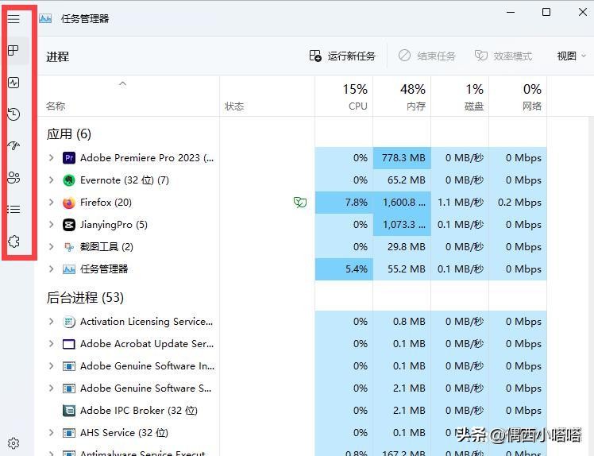Select JianyingPro memory value 1,073.3
Image resolution: width=594 pixels, height=456 pixels.
click(404, 225)
